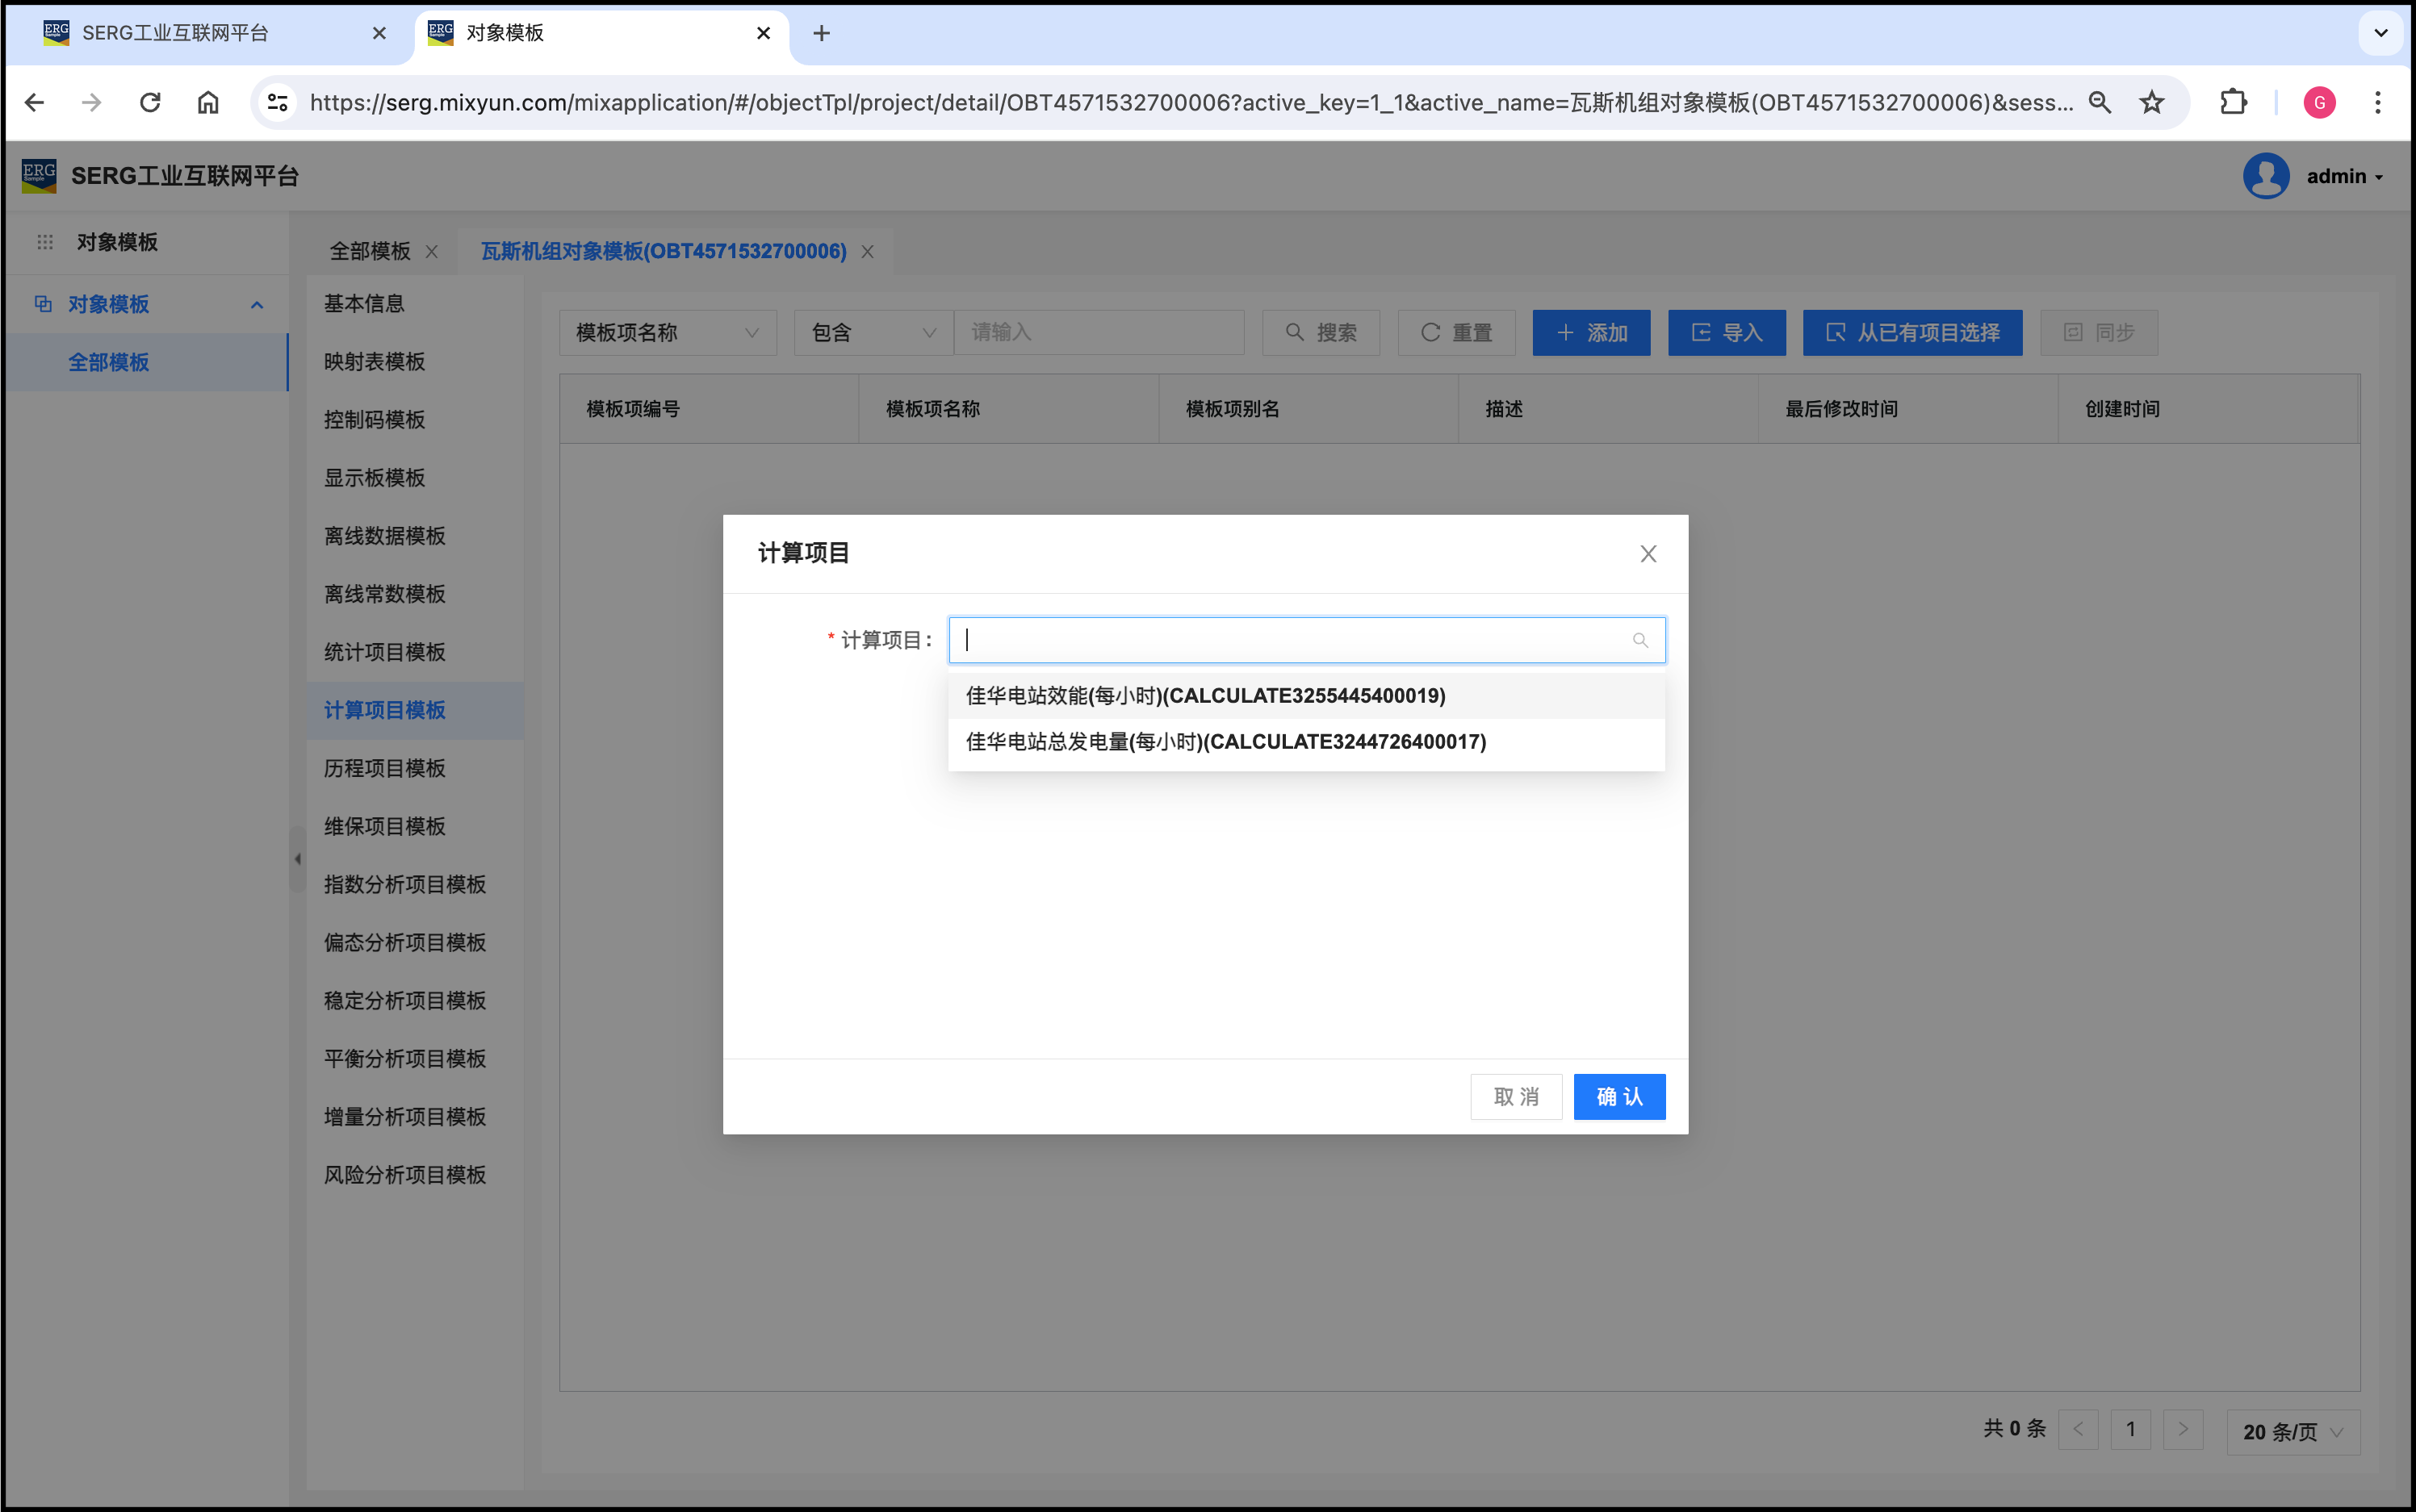2416x1512 pixels.
Task: Open the 历程项目模板 side tab
Action: pyautogui.click(x=384, y=768)
